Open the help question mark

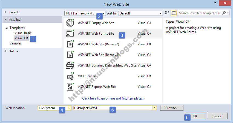[x=215, y=3]
